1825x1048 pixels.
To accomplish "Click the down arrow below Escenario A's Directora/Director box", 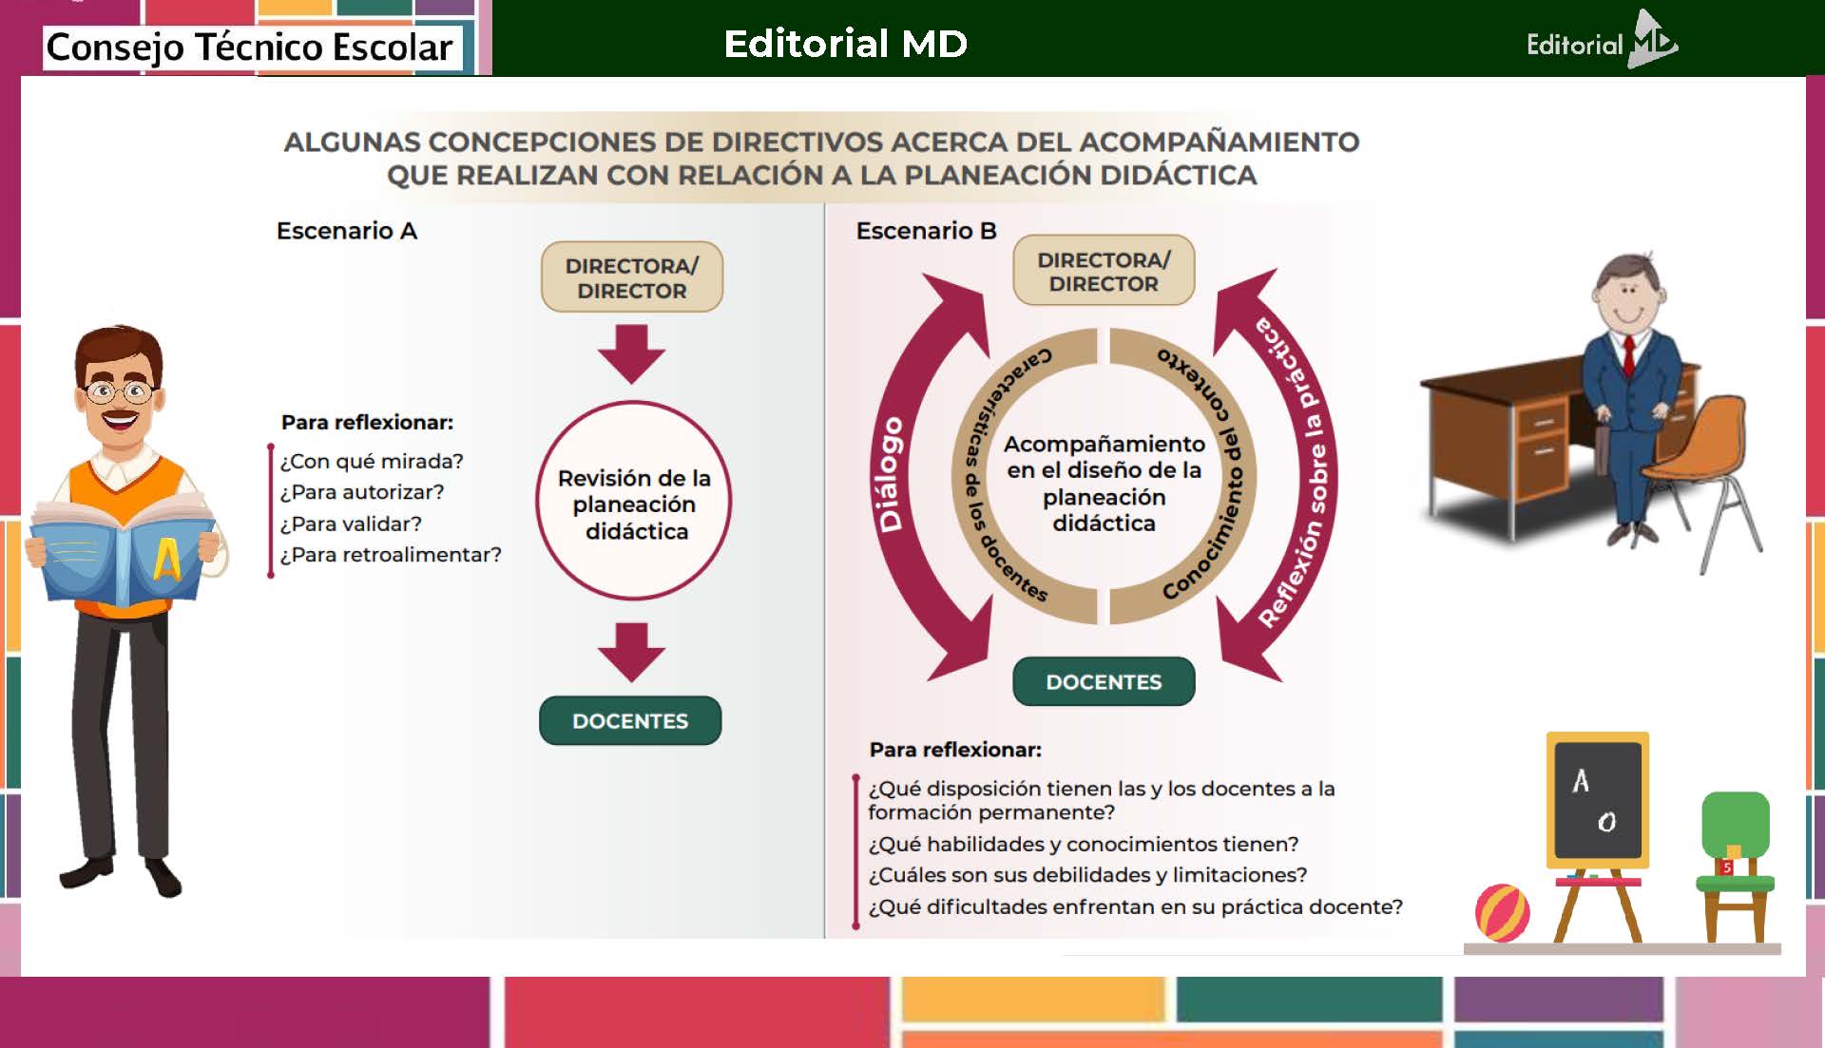I will pos(631,353).
